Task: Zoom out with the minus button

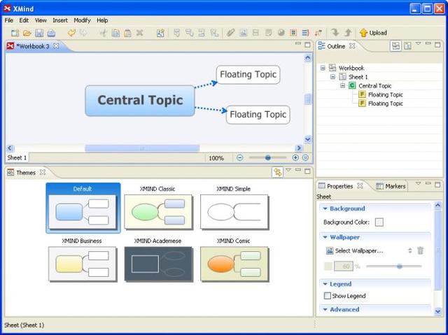Action: tap(239, 157)
